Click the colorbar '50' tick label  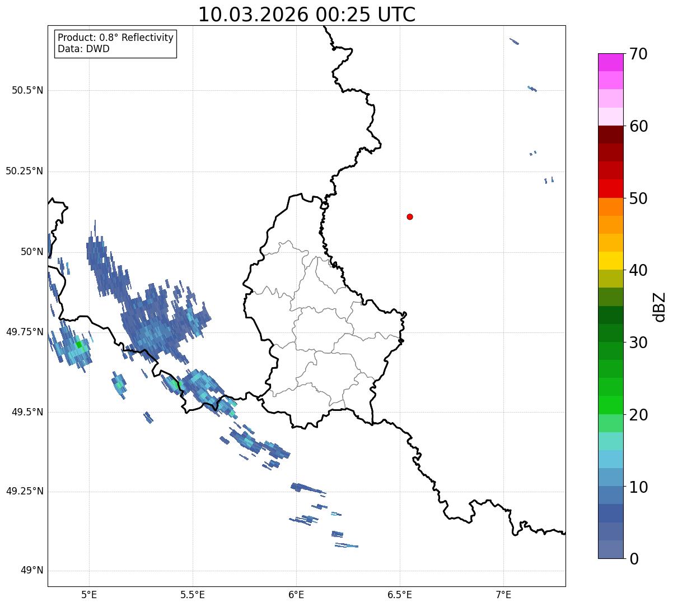pos(638,198)
